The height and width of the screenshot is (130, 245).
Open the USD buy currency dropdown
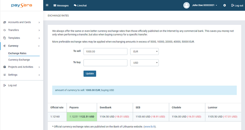coord(144,63)
